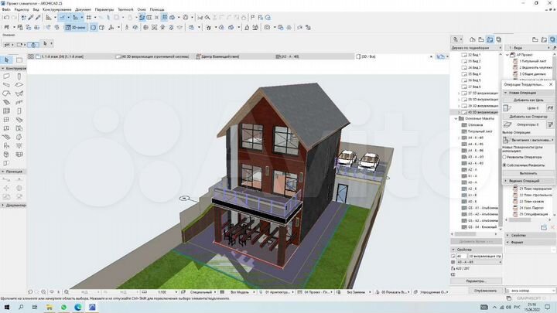Collapse the 'Основные Макеты' folder
Image resolution: width=557 pixels, height=313 pixels.
456,118
